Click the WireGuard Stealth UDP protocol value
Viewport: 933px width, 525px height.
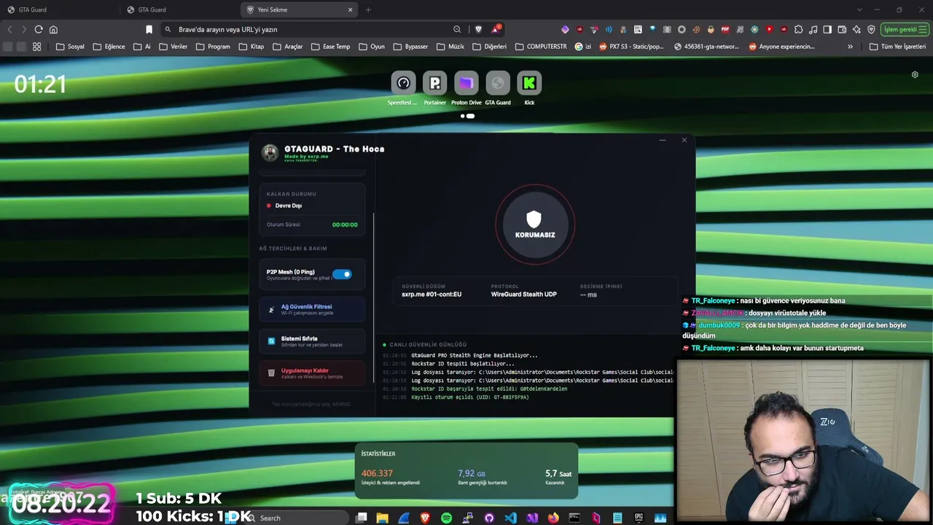pos(523,295)
